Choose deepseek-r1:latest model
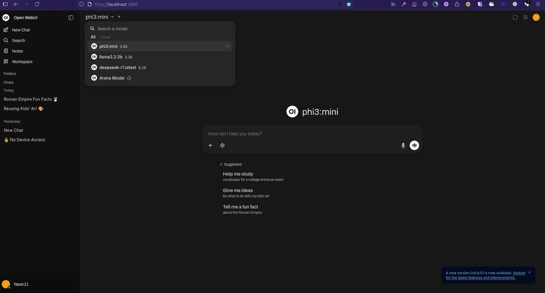Screen dimensions: 545x293 (x=118, y=67)
